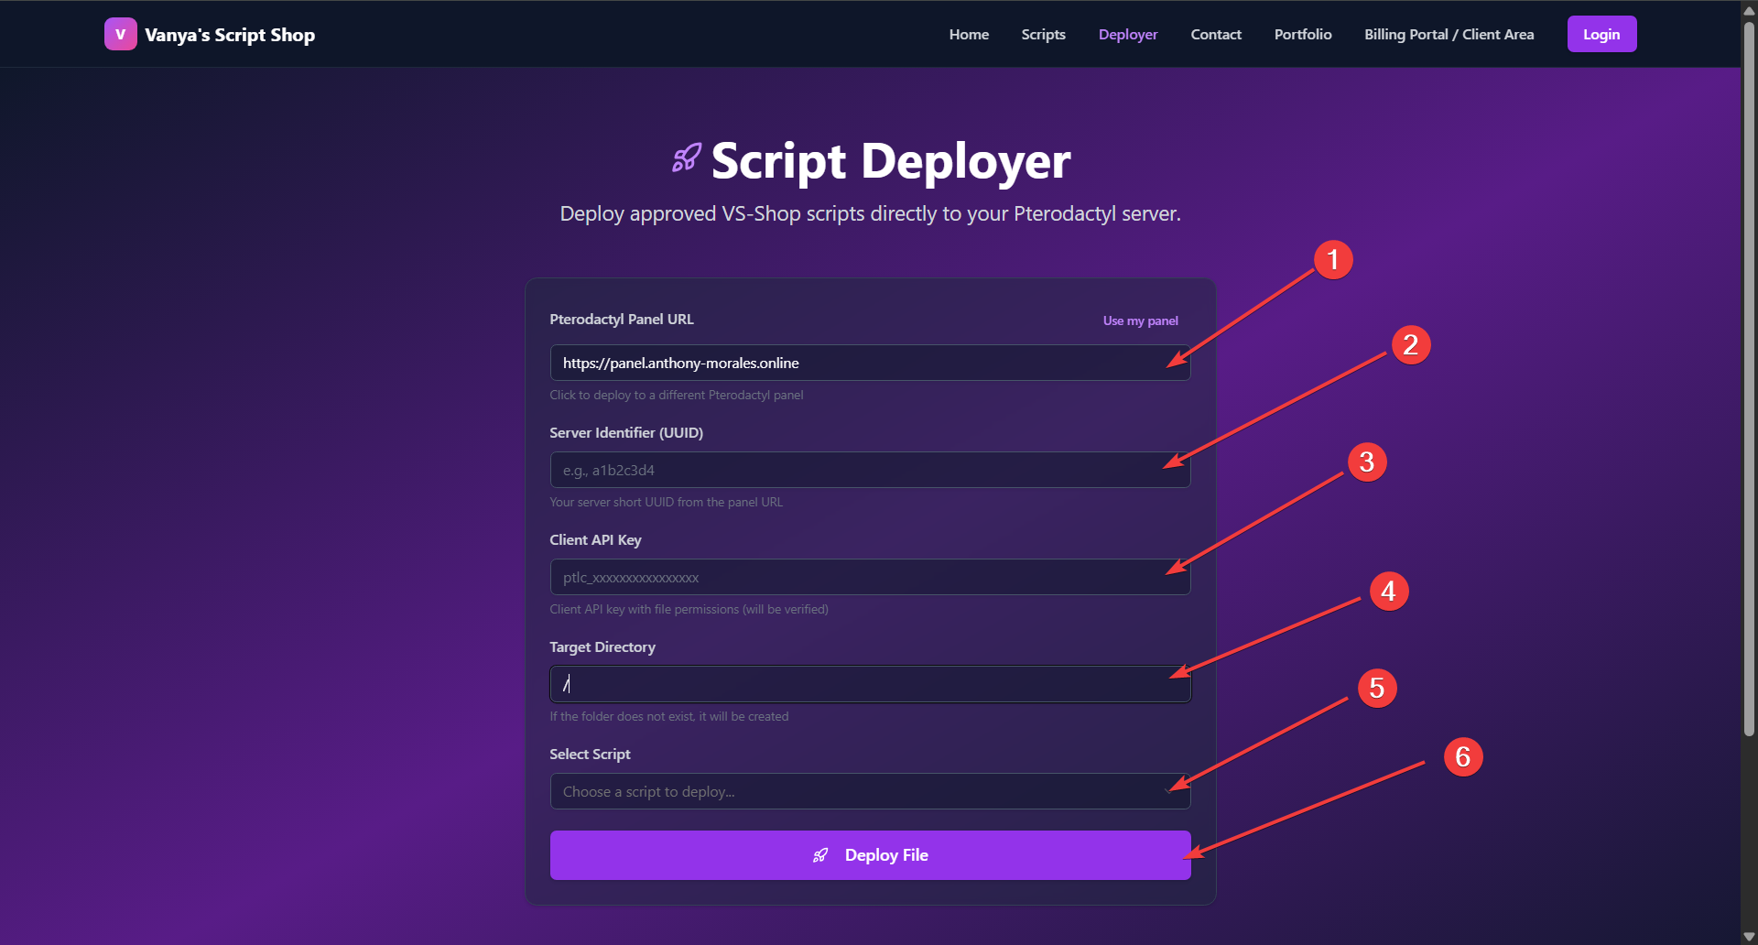1758x945 pixels.
Task: Click red annotation marker number 6
Action: click(x=1462, y=757)
